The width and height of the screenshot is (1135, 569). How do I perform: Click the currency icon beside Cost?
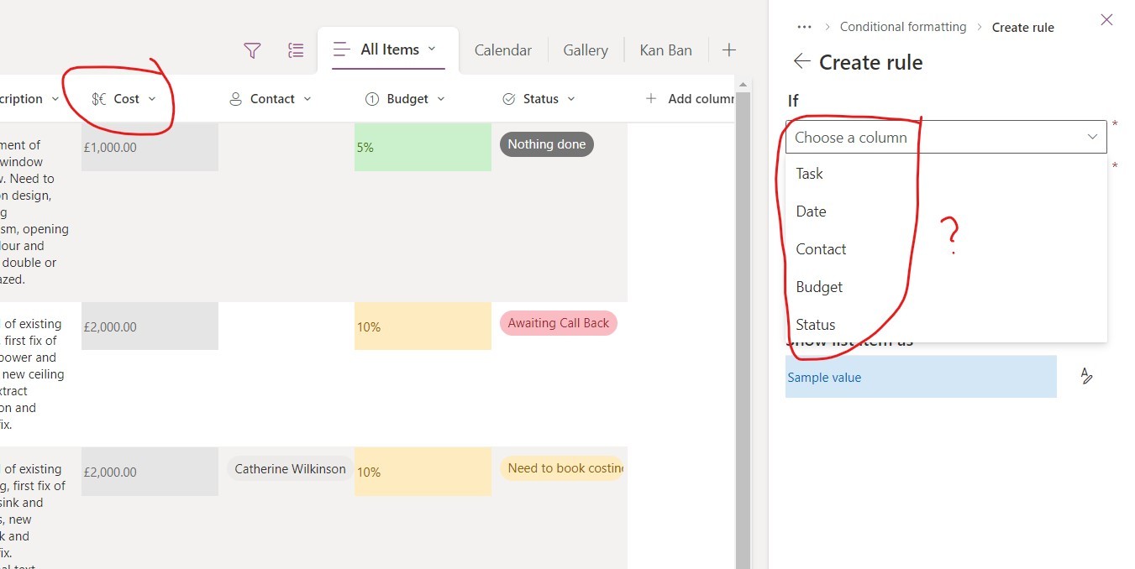pos(99,99)
